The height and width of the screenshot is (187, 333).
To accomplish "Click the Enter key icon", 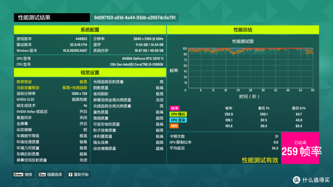I will 18,174.
